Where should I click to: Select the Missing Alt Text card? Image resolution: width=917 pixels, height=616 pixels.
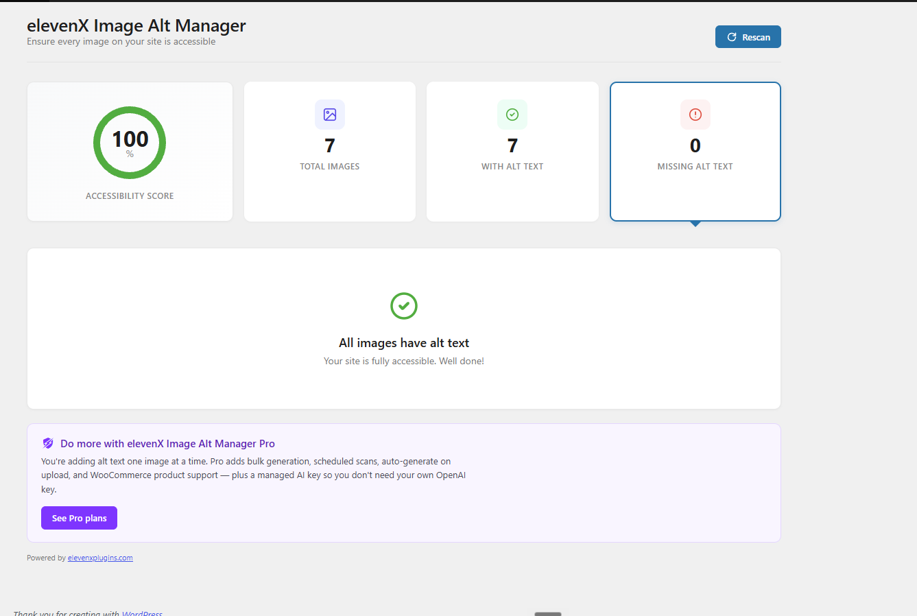pos(695,152)
